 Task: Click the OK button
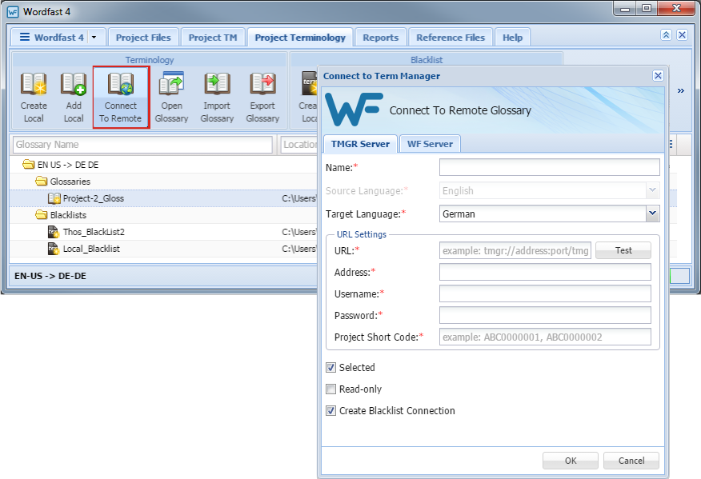coord(571,461)
